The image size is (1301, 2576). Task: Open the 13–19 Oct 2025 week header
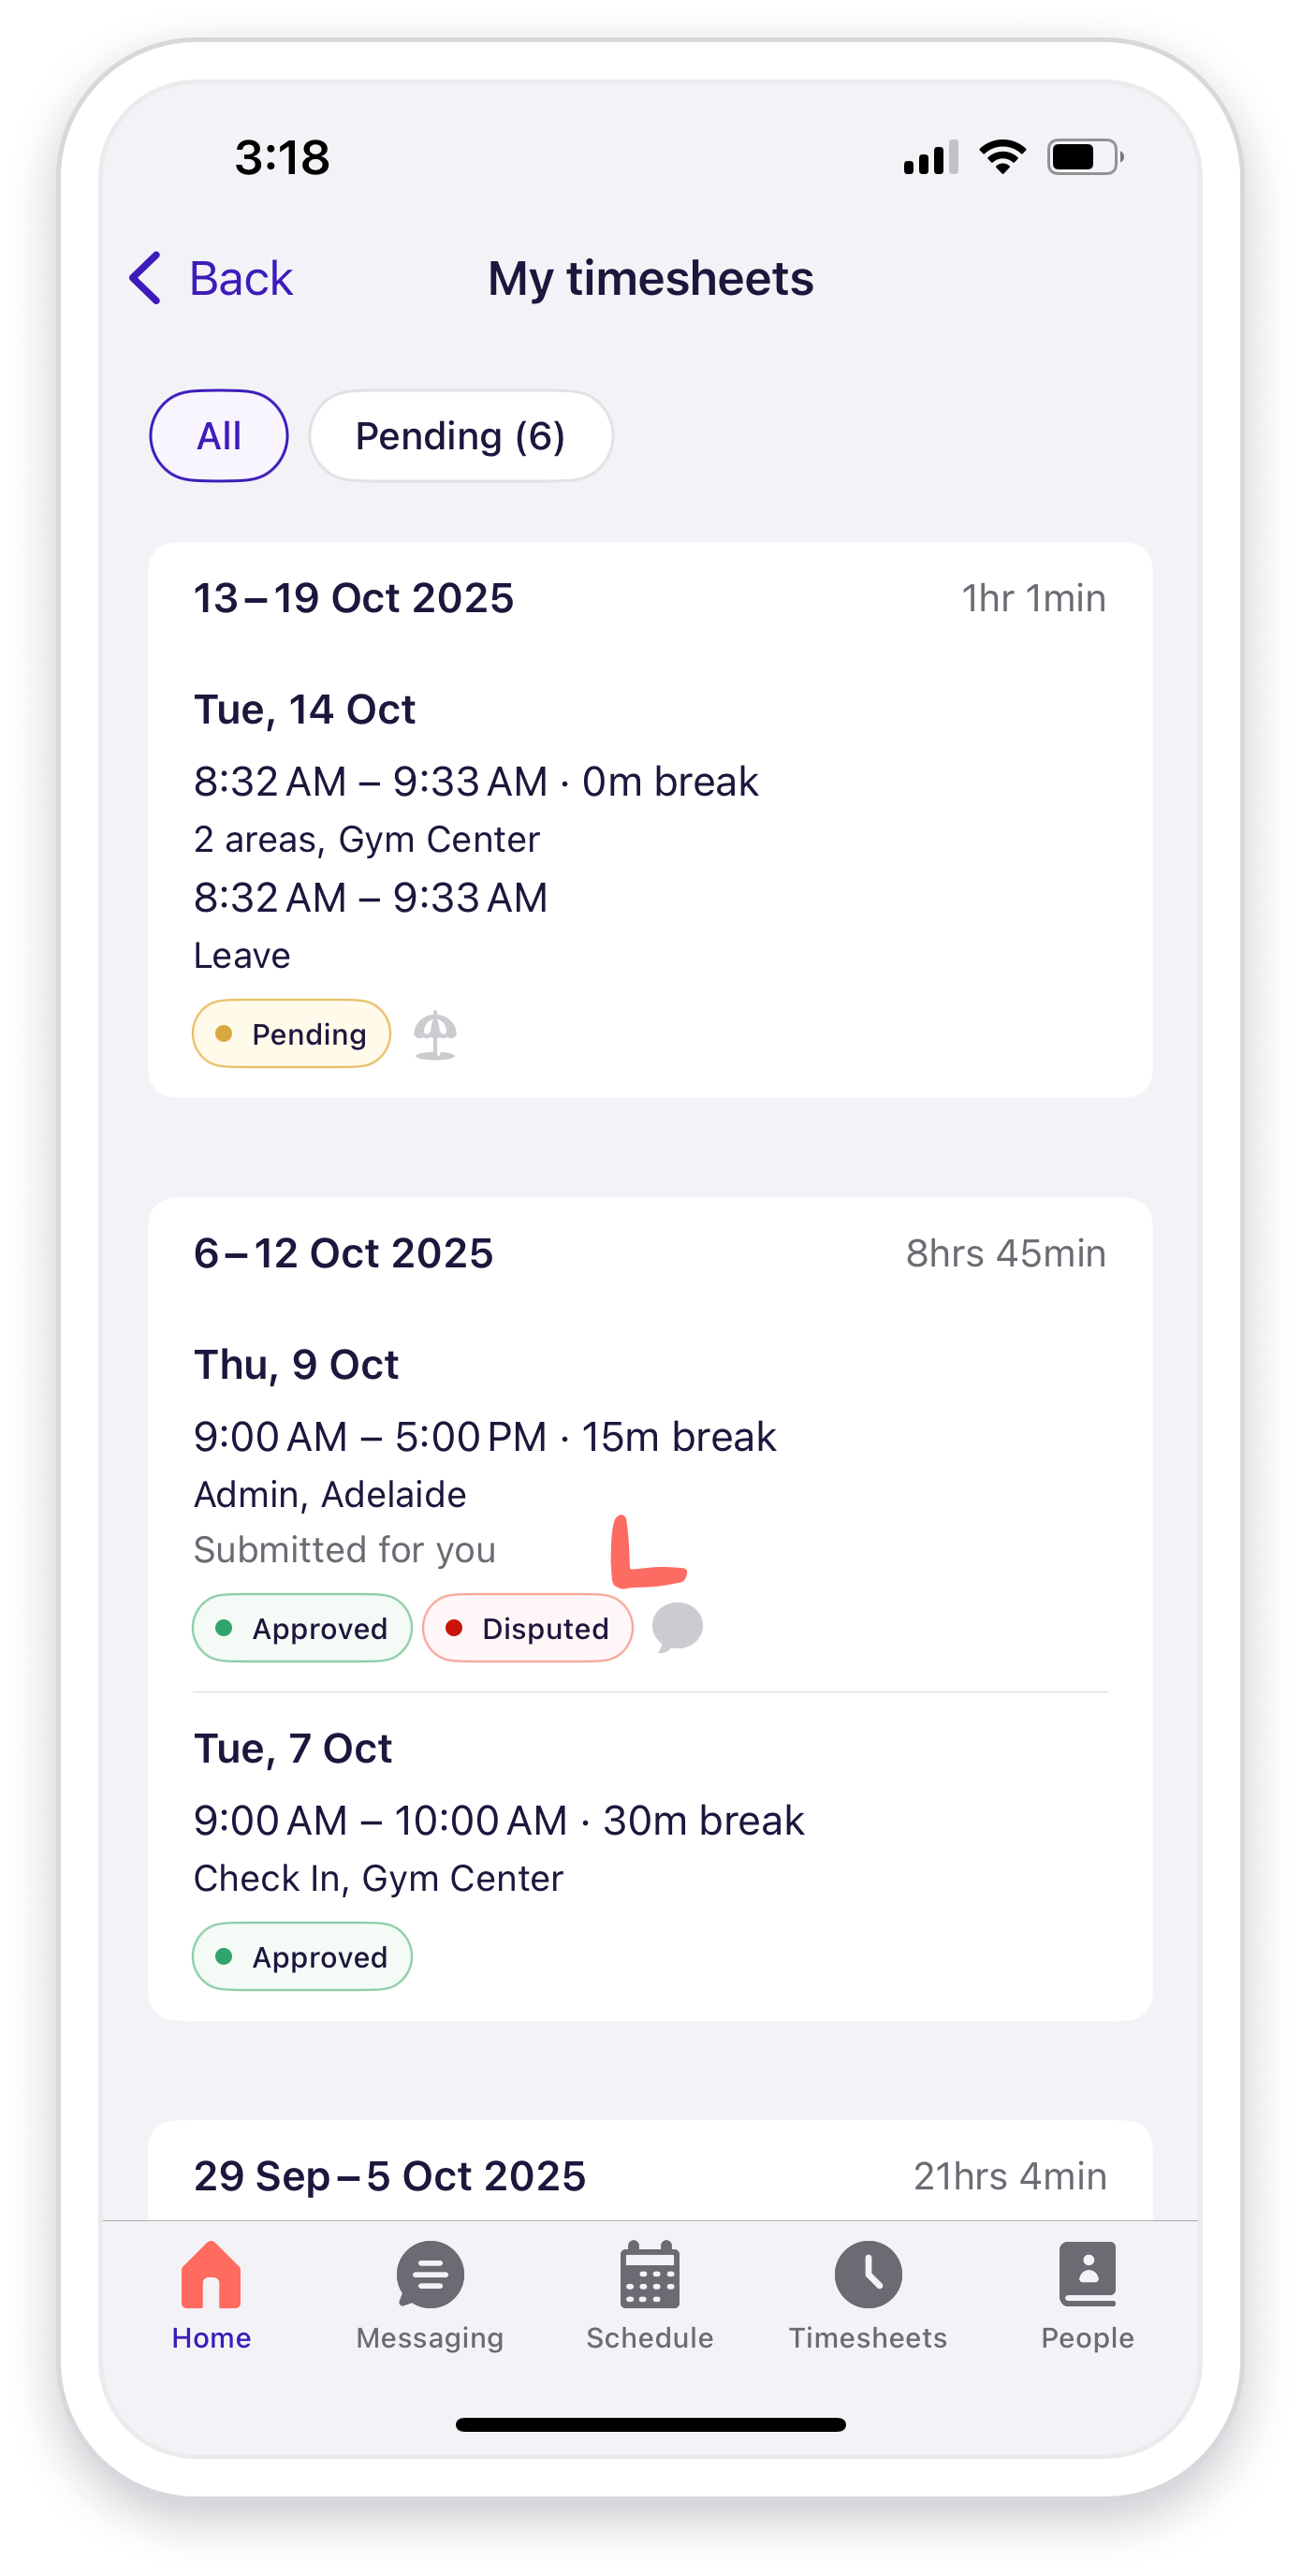point(353,598)
